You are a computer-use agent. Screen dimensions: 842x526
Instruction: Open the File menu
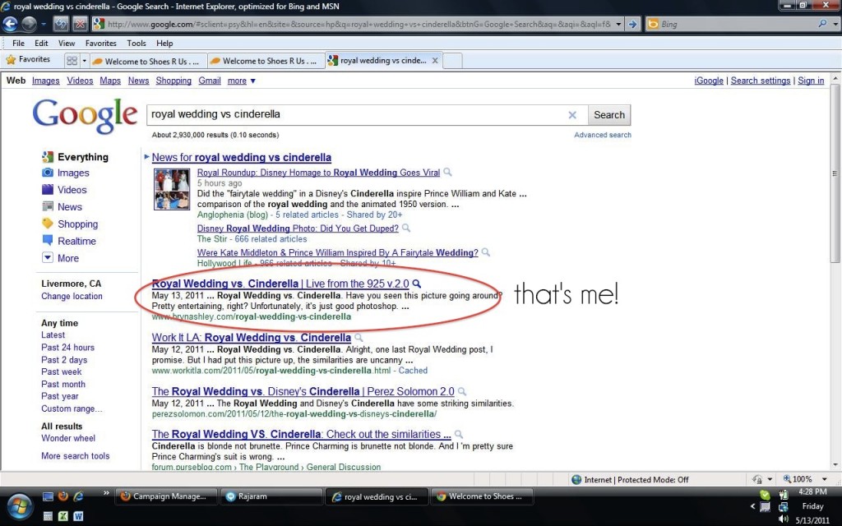[18, 43]
